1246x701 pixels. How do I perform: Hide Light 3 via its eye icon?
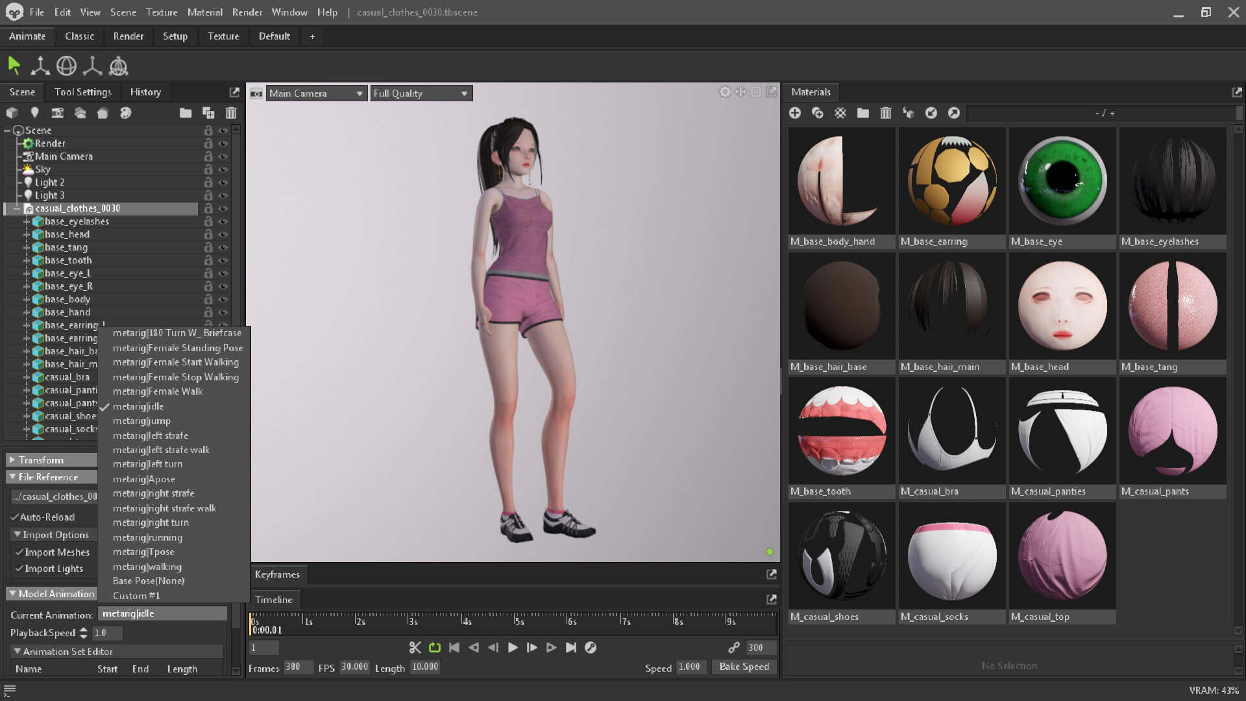(x=223, y=195)
